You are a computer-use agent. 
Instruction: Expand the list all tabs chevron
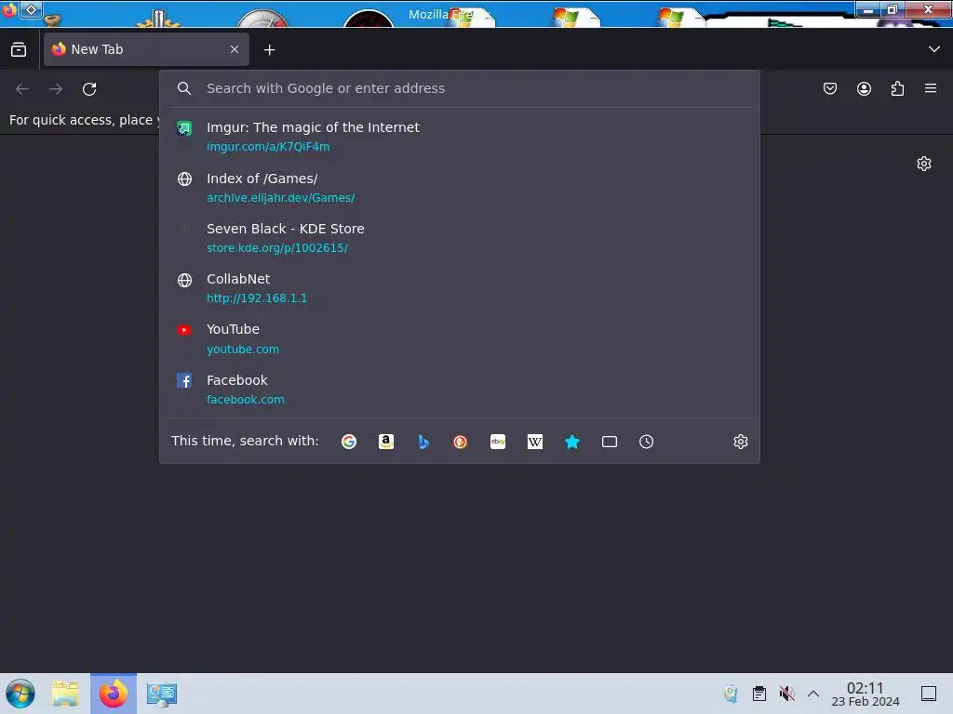click(x=934, y=49)
